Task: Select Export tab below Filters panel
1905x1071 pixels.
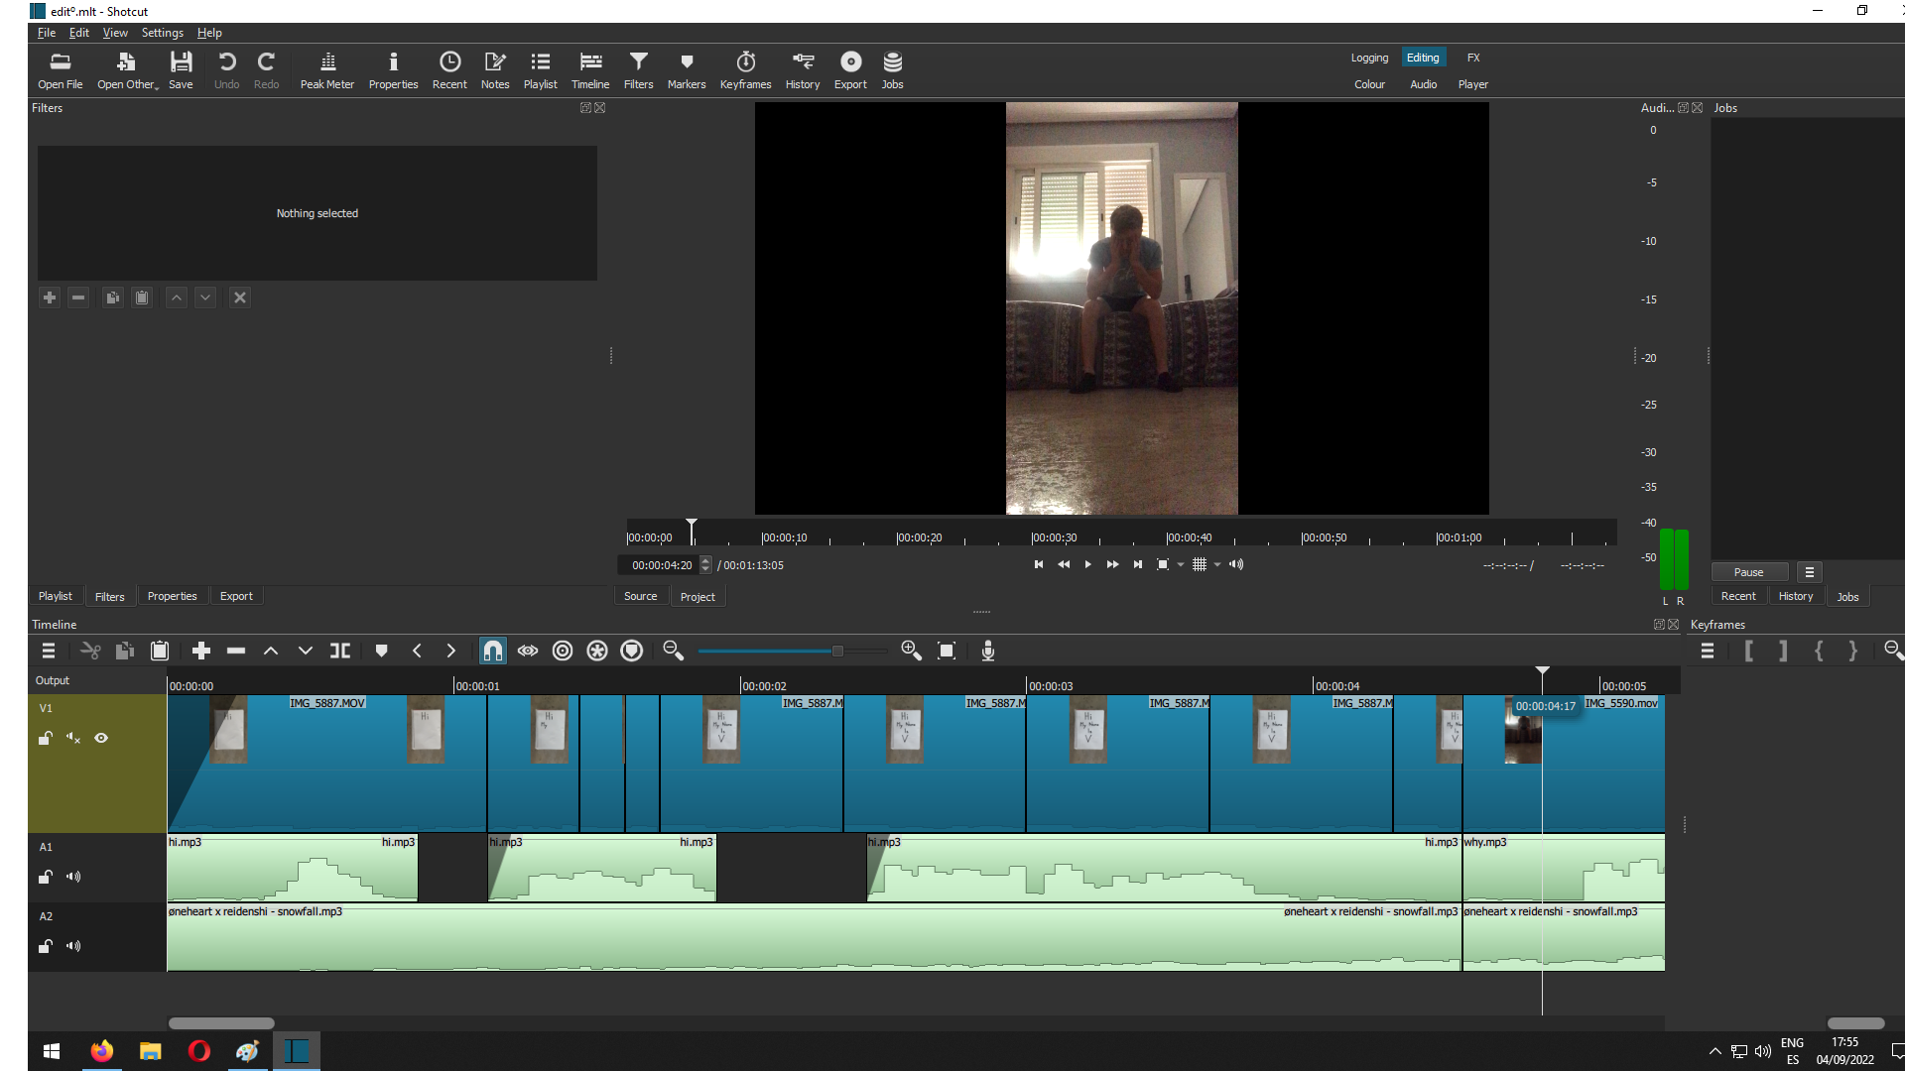Action: tap(236, 596)
